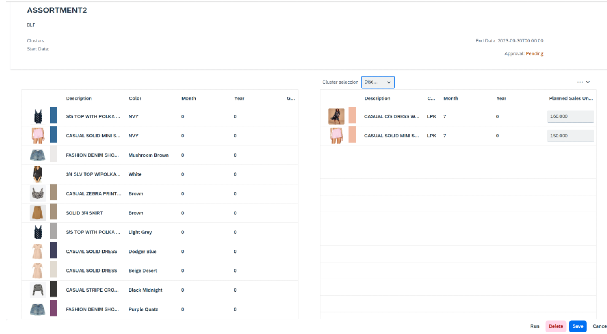Sort by the Month column header

pyautogui.click(x=189, y=98)
